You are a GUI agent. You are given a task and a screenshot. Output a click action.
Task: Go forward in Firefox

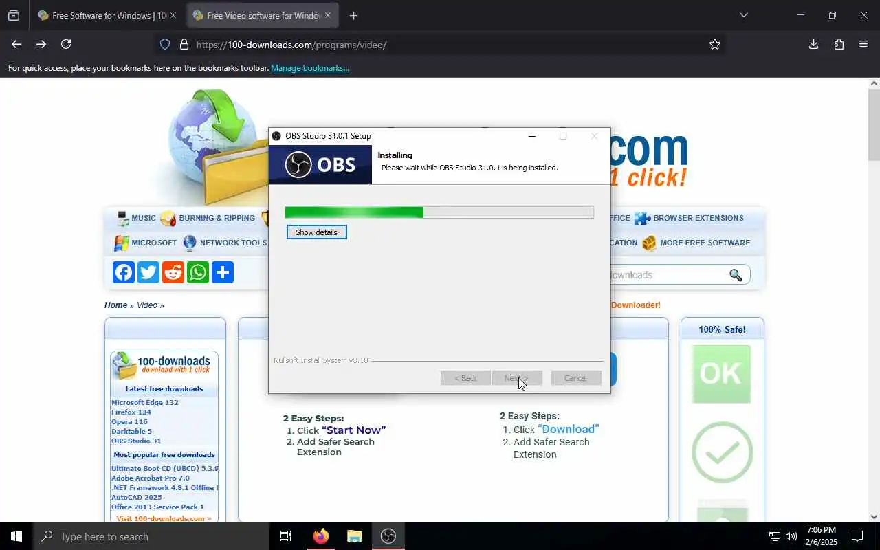coord(41,44)
